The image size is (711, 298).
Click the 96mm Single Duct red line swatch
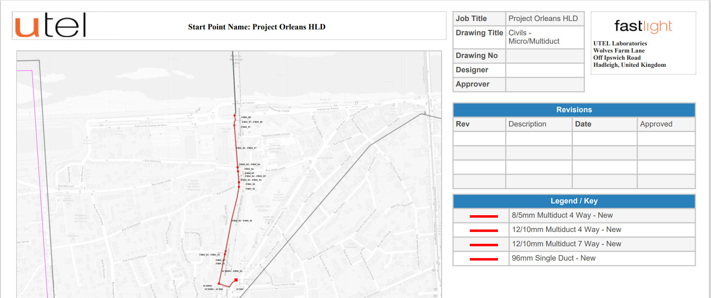[484, 259]
